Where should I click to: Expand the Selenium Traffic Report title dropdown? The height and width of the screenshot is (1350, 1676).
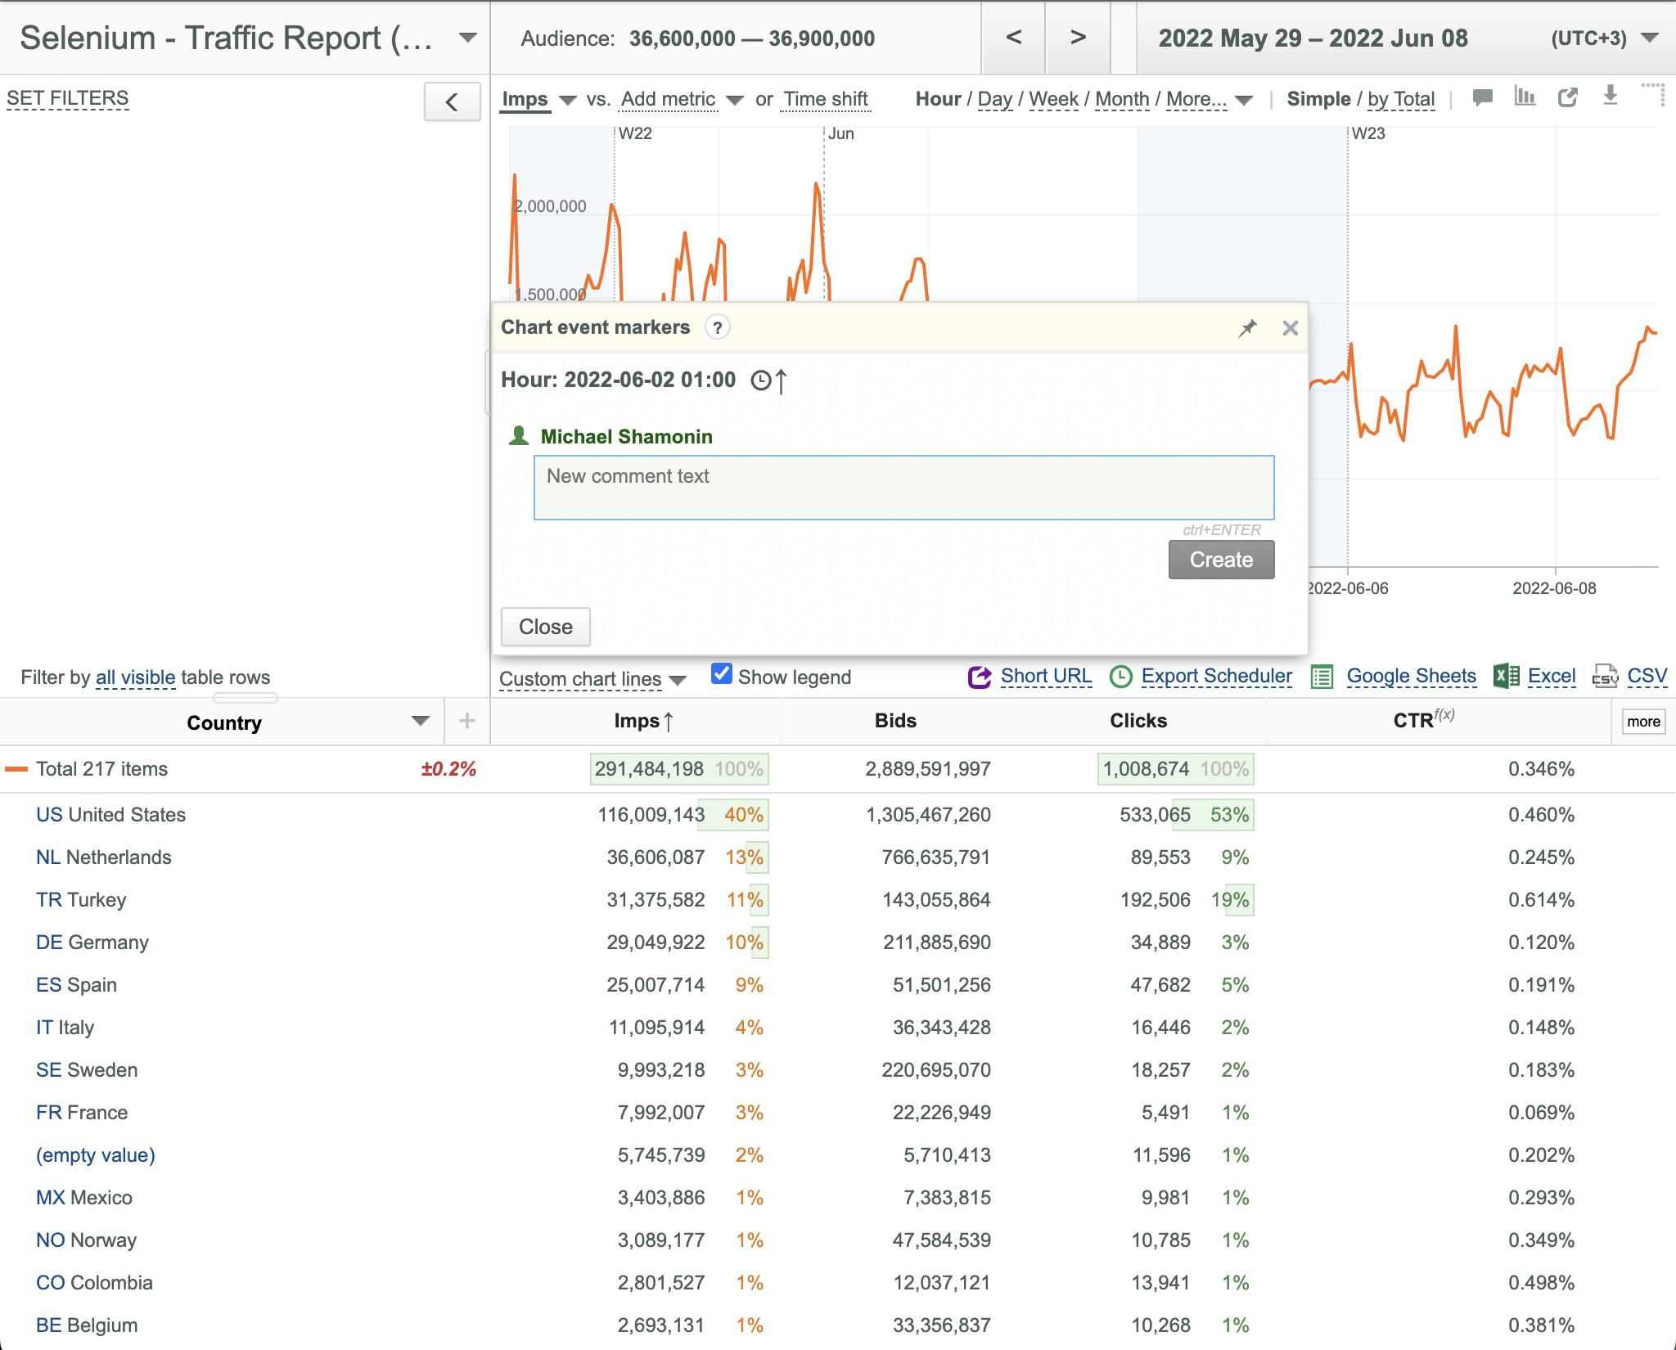[468, 38]
